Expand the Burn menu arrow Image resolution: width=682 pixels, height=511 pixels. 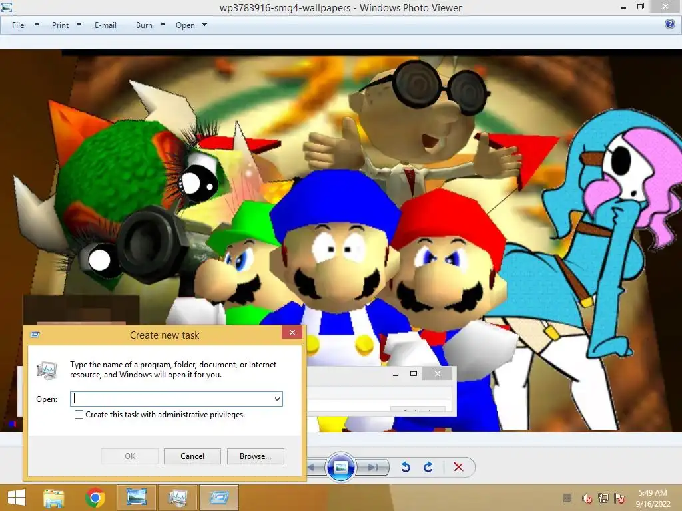coord(163,25)
